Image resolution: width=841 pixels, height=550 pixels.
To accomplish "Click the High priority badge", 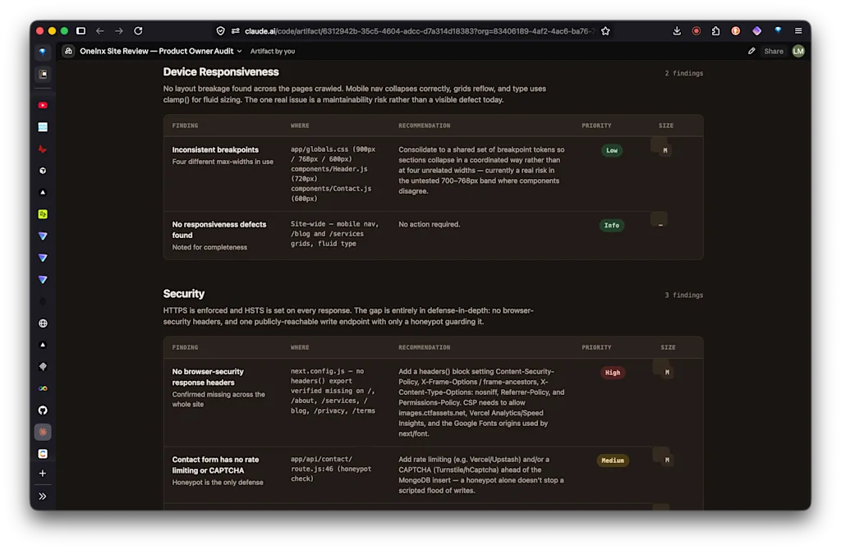I will point(613,373).
